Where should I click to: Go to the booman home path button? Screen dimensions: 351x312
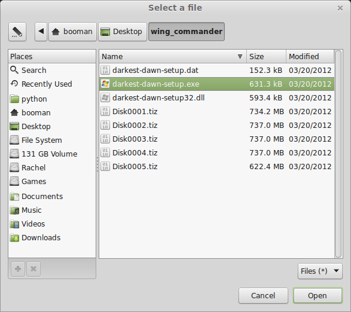[72, 32]
